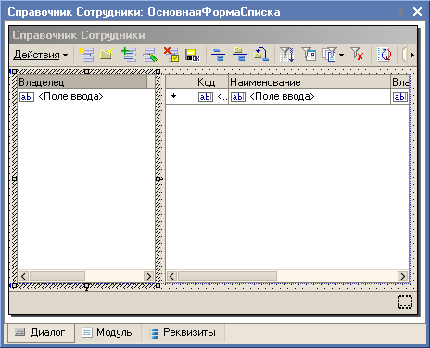This screenshot has width=430, height=348.
Task: Click the edit current item pencil icon
Action: [150, 55]
